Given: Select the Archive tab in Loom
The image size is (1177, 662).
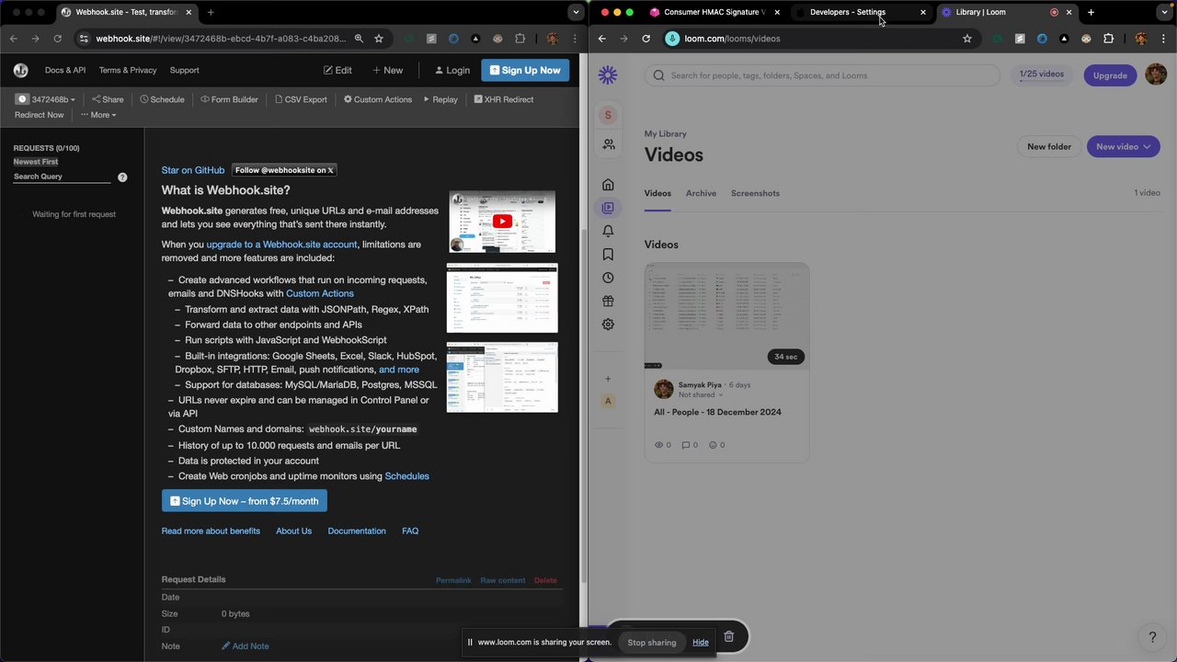Looking at the screenshot, I should click(701, 193).
